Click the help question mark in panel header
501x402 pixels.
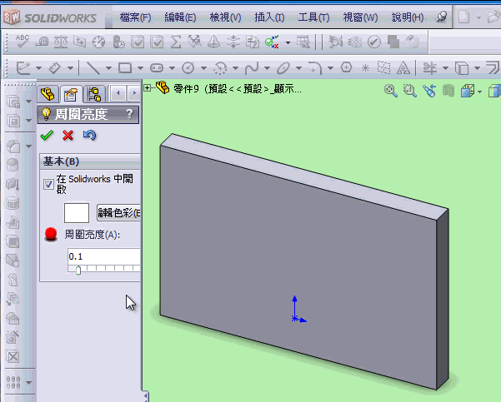coord(129,113)
